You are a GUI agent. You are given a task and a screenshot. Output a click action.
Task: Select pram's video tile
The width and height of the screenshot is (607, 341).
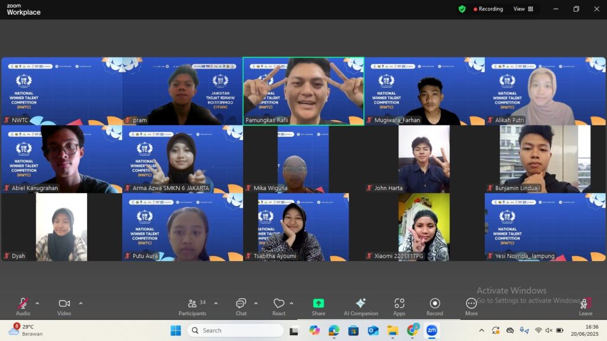coord(183,91)
